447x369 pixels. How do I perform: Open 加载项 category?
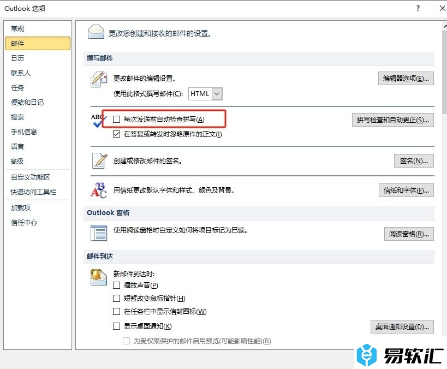pos(37,207)
